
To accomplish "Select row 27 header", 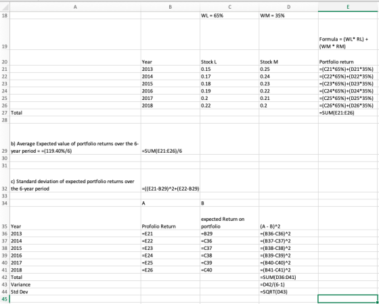I will (x=5, y=113).
